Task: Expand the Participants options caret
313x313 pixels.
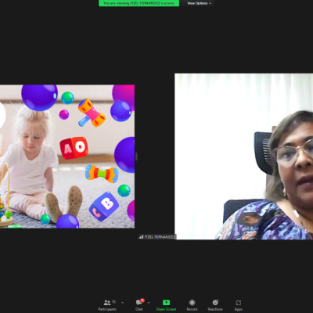Action: point(123,303)
